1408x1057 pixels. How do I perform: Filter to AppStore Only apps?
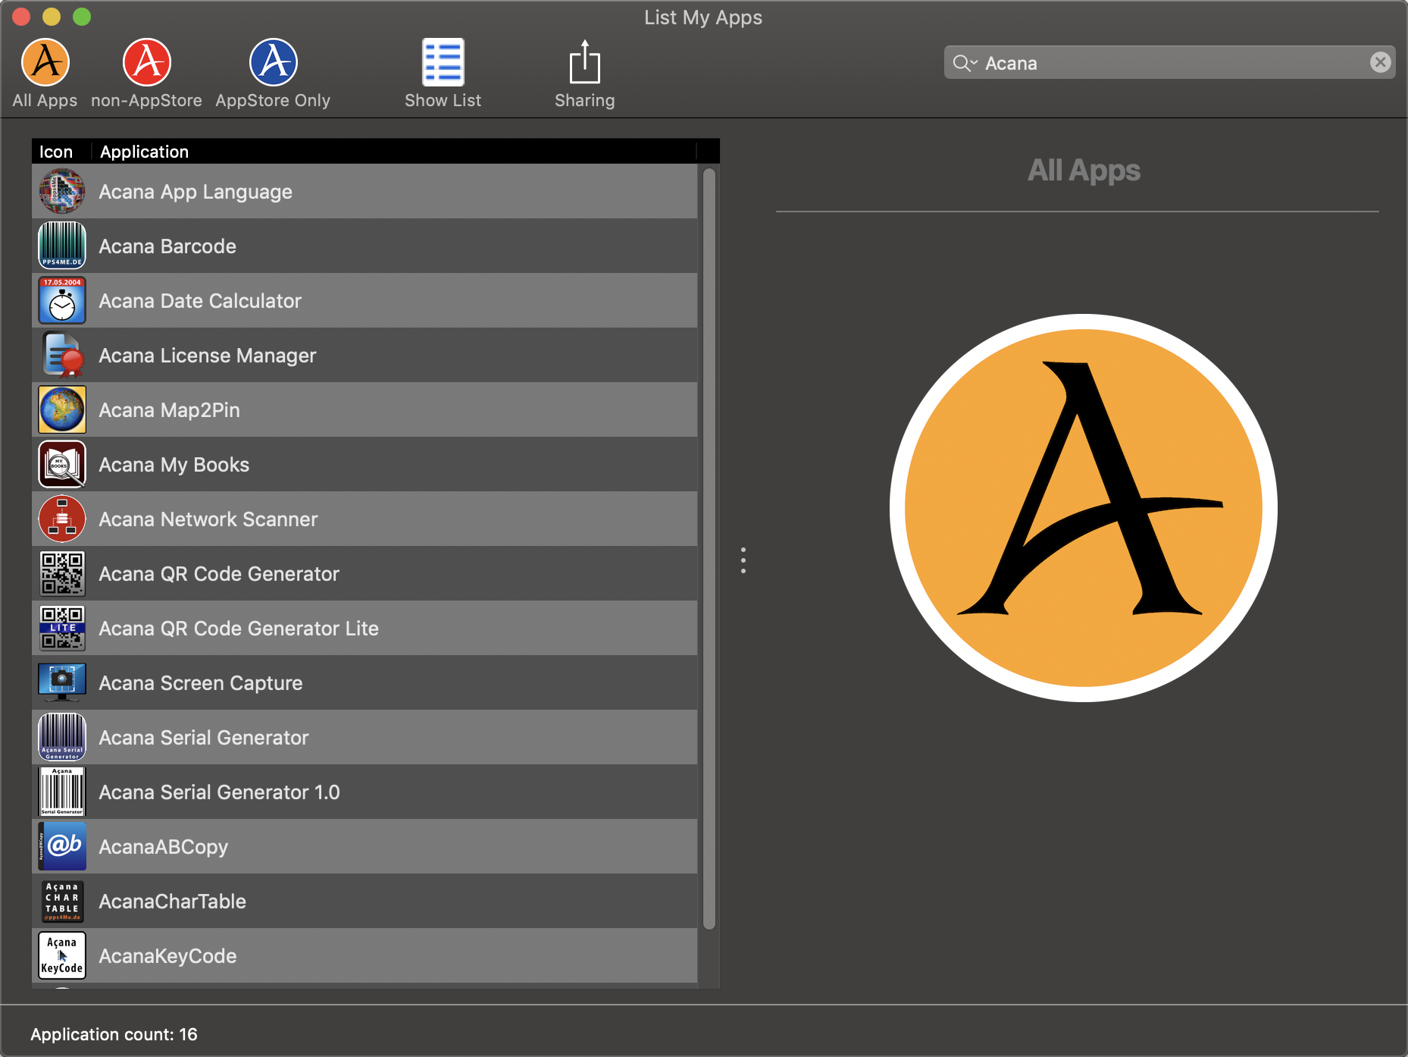(x=273, y=62)
